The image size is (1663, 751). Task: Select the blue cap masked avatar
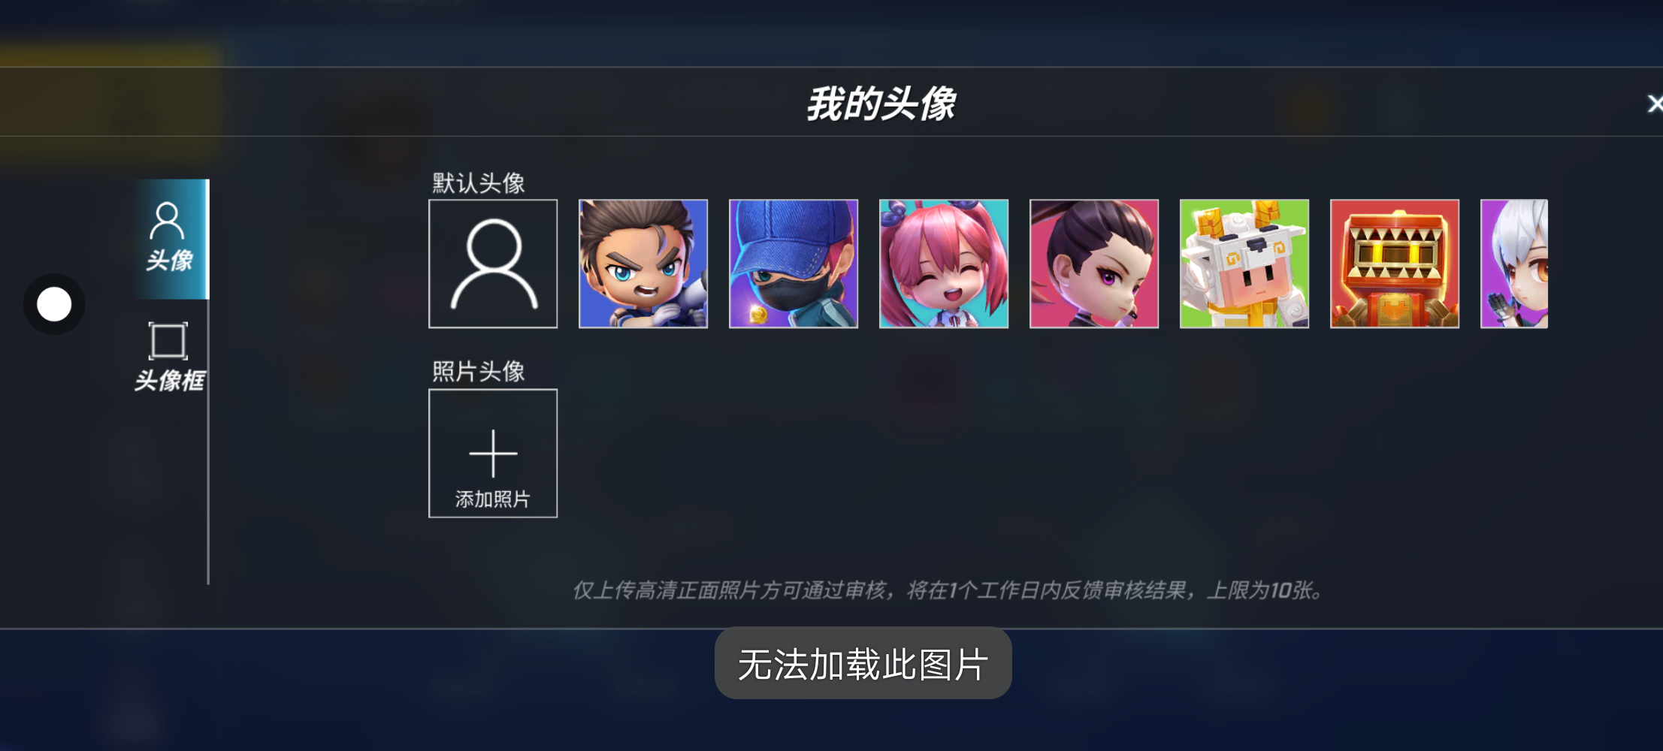pos(794,264)
